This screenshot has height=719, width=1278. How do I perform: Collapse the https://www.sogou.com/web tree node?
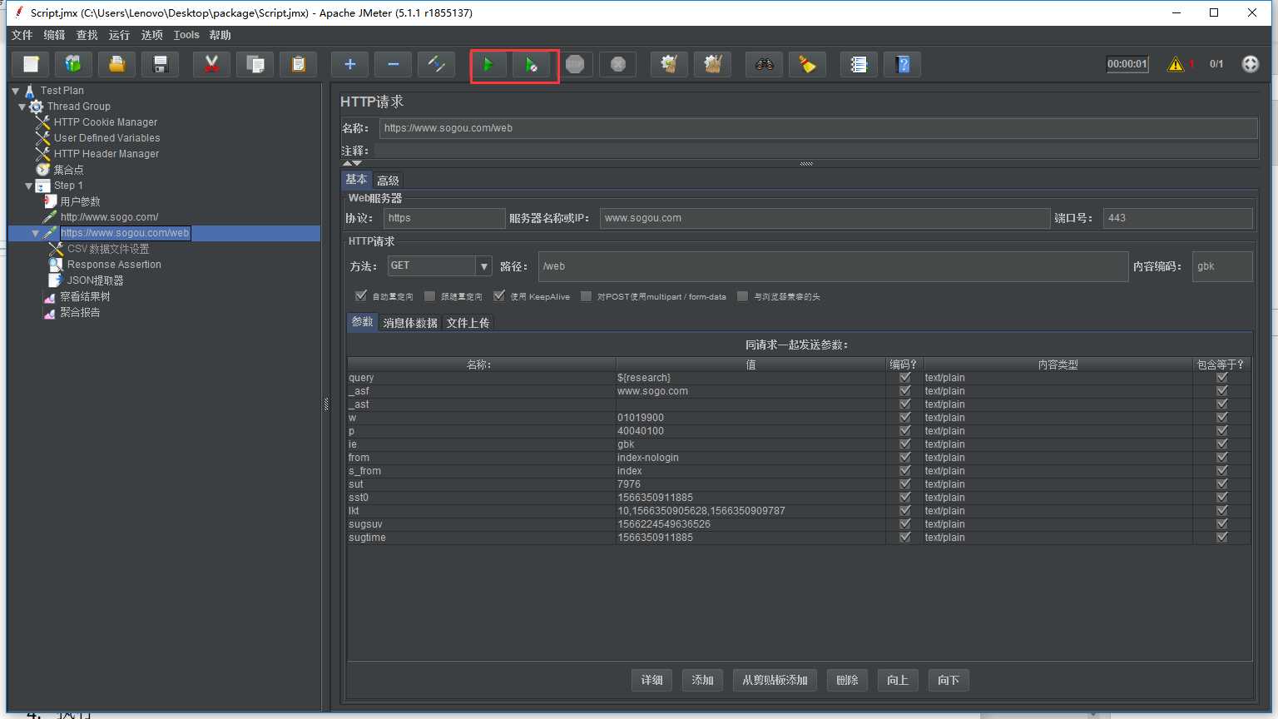36,233
